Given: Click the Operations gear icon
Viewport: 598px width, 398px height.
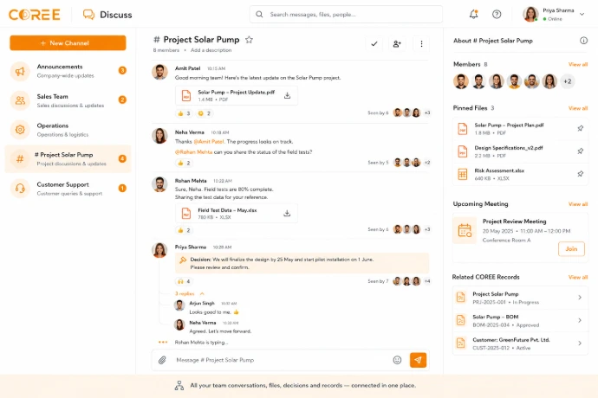Looking at the screenshot, I should [20, 130].
